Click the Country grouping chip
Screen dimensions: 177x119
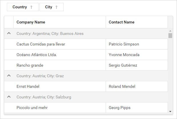coord(20,7)
